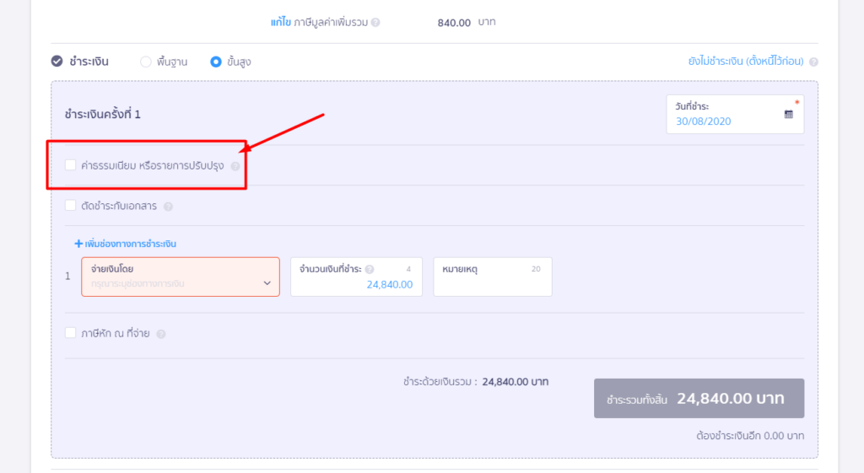Viewport: 864px width, 473px height.
Task: Open calendar icon in วันที่ชำระ field
Action: [x=789, y=115]
